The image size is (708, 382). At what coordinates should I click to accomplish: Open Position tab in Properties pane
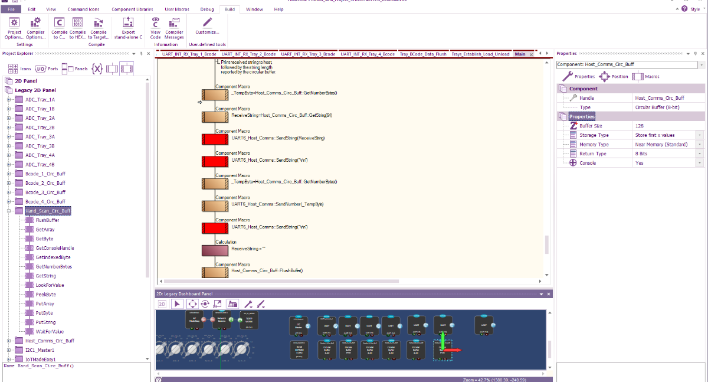[x=614, y=76]
